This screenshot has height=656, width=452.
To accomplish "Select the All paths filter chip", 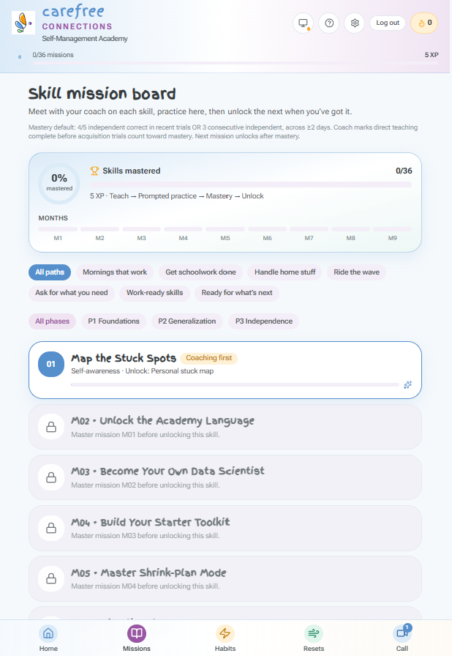I will [x=50, y=272].
